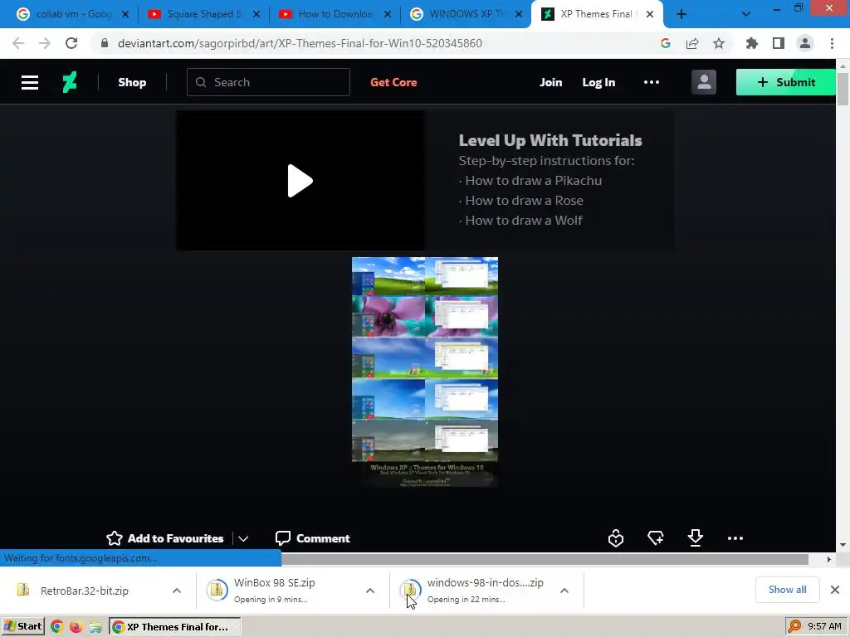Click the browser forward arrow

tap(45, 43)
